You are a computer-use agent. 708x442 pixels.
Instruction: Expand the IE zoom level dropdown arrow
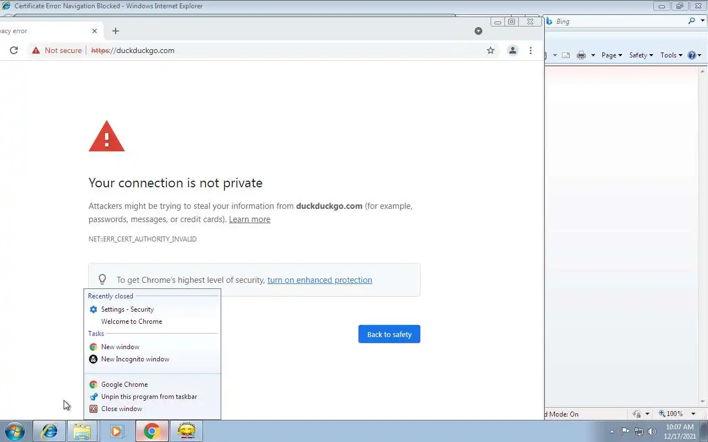pos(693,414)
